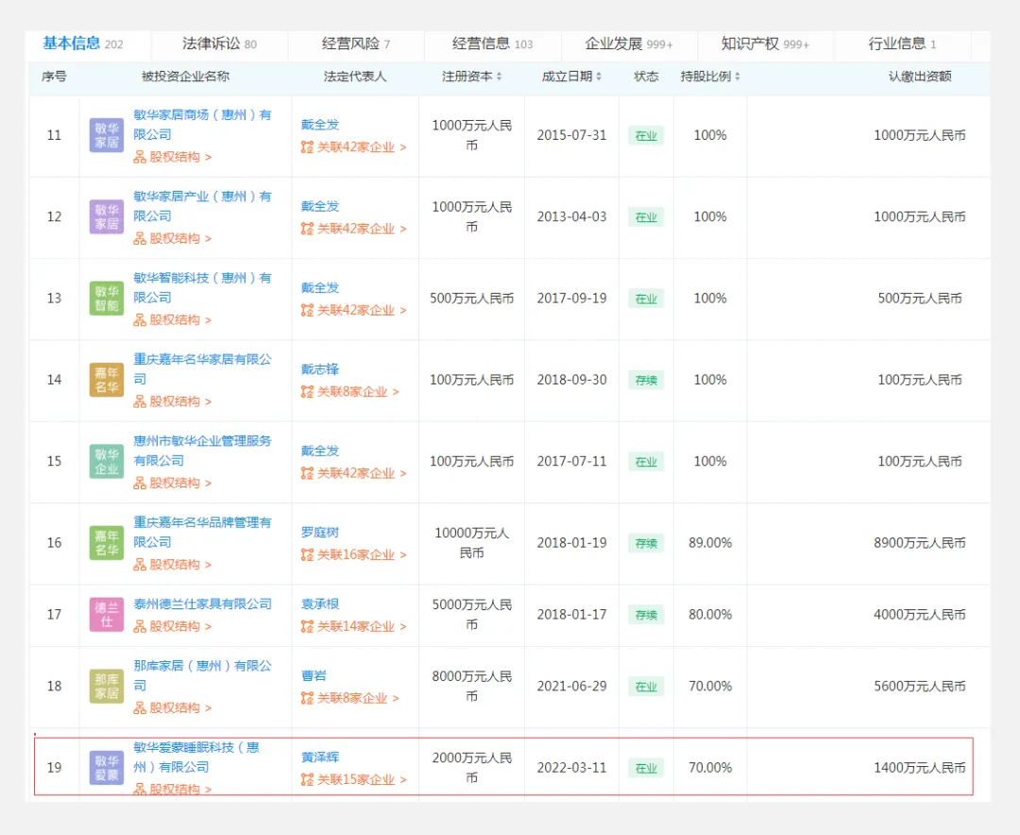Click 嘉年名华 green logo in row 16
Image resolution: width=1020 pixels, height=835 pixels.
pyautogui.click(x=106, y=542)
